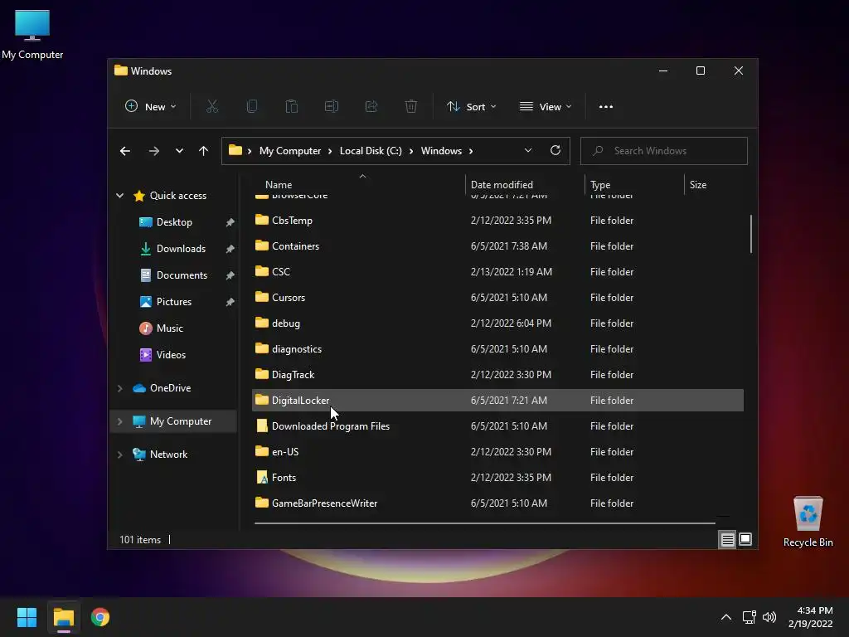Click the folder icon in address bar
Screen dimensions: 849x637
pyautogui.click(x=235, y=151)
